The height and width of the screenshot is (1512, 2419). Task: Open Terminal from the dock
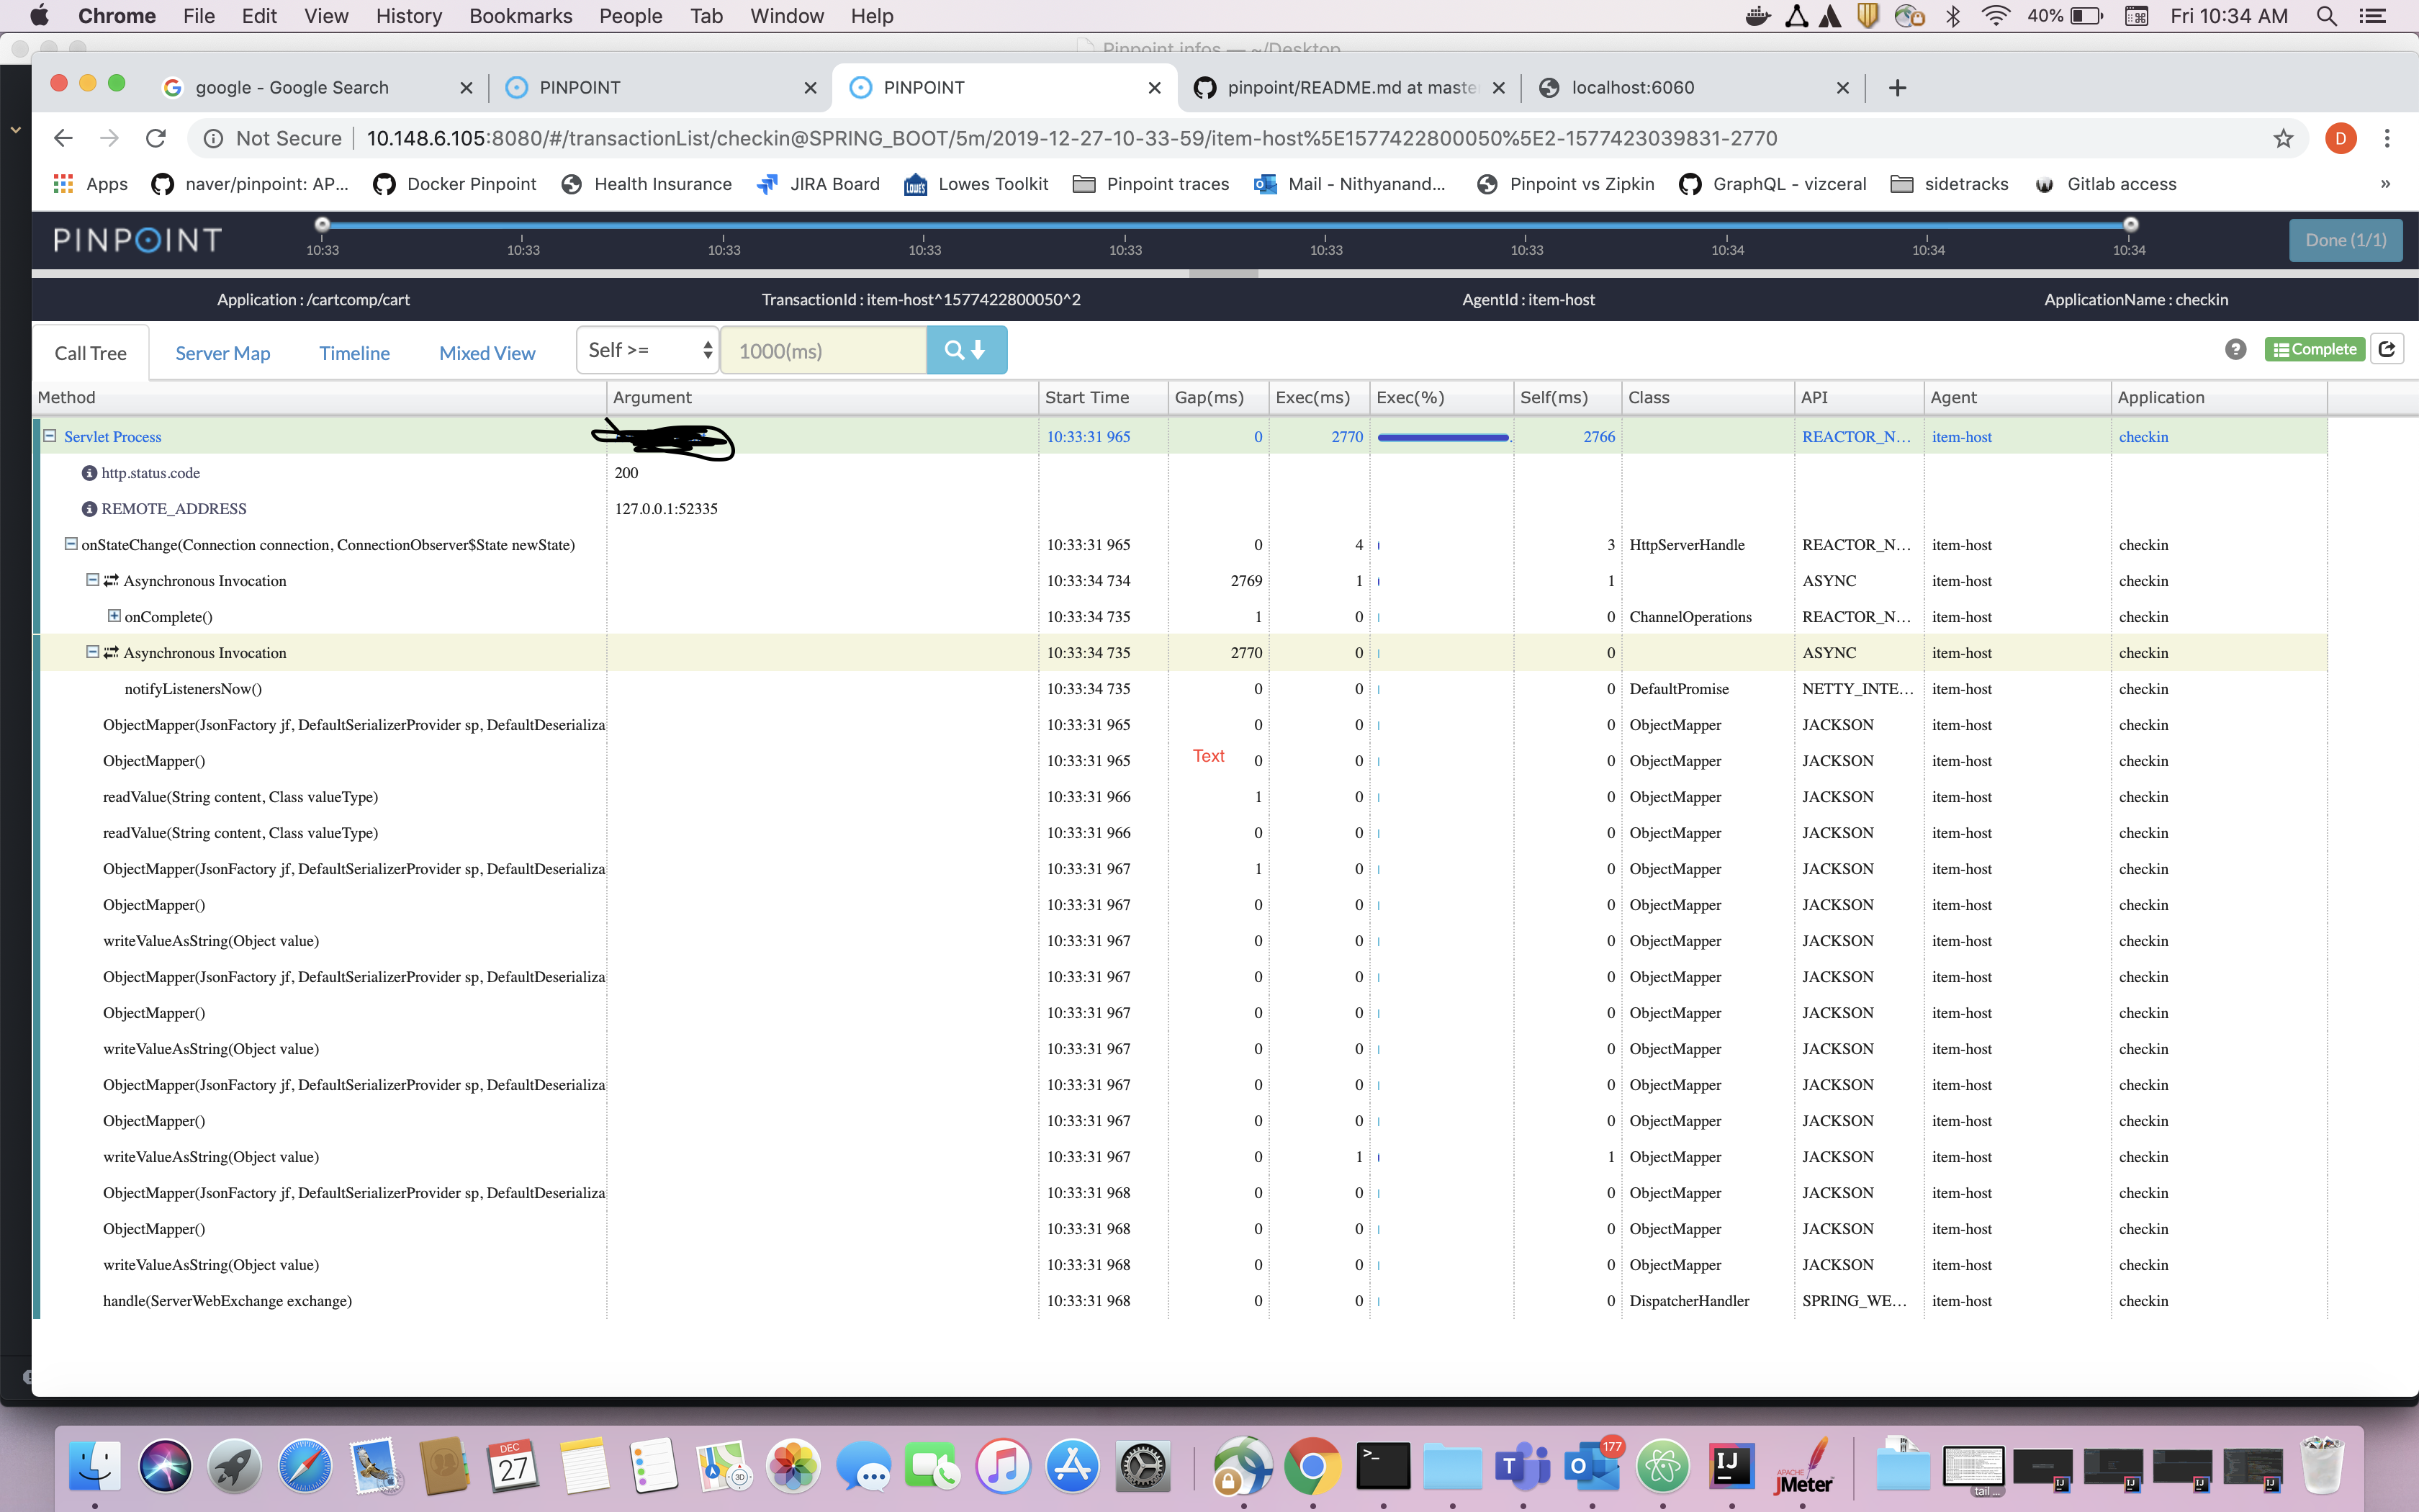[x=1382, y=1466]
